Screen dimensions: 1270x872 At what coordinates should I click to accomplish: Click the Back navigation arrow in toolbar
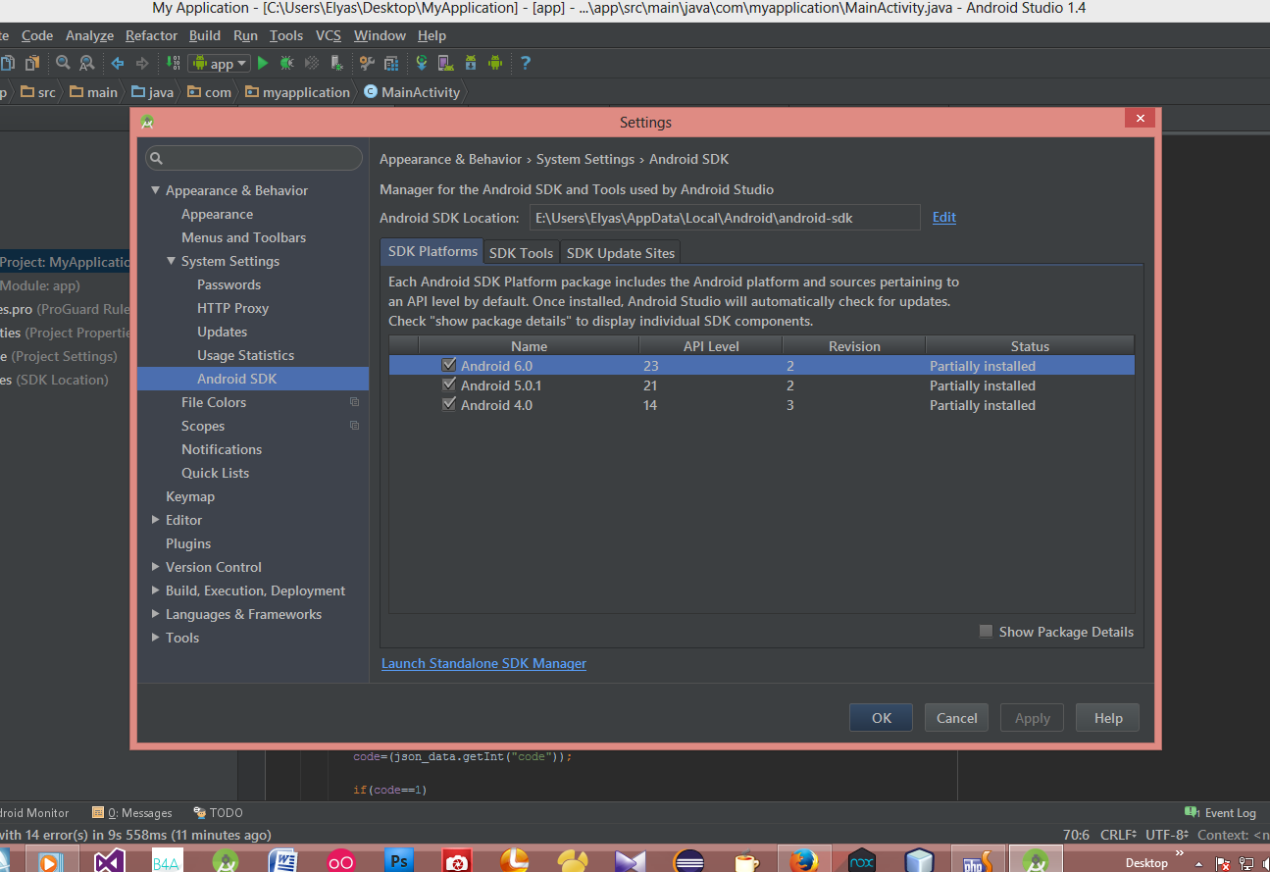[118, 63]
